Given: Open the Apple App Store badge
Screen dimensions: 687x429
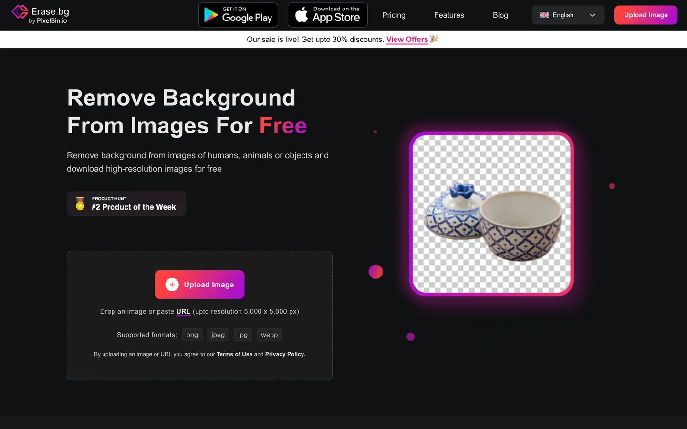Looking at the screenshot, I should (x=328, y=15).
